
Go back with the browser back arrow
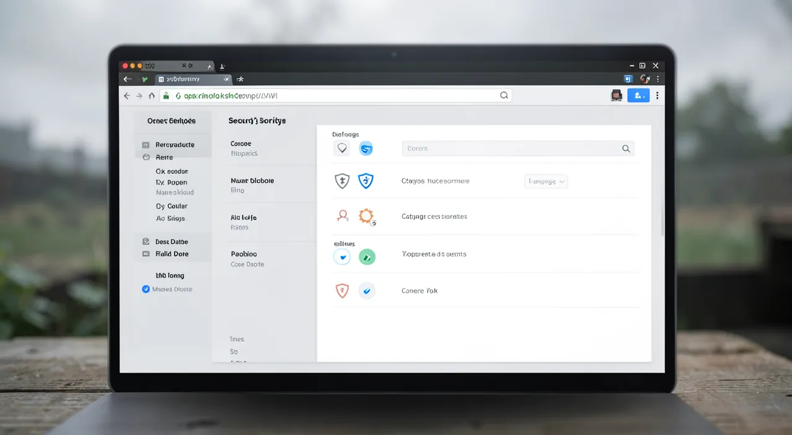(127, 96)
